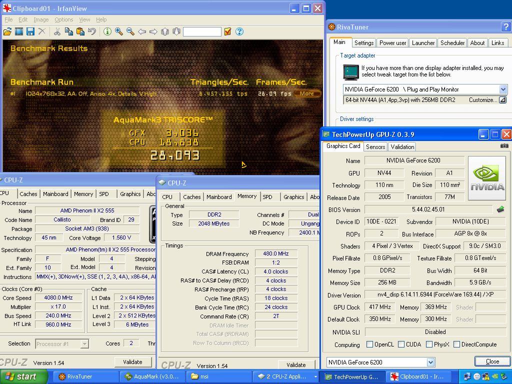Click the RivaTuner title bar help button

505,27
